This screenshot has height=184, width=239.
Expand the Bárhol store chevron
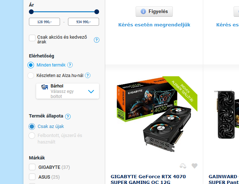pyautogui.click(x=91, y=91)
